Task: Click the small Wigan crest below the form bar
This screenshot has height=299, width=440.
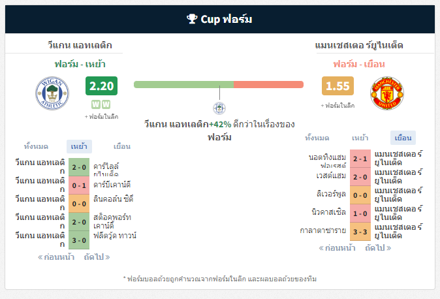Action: [219, 108]
